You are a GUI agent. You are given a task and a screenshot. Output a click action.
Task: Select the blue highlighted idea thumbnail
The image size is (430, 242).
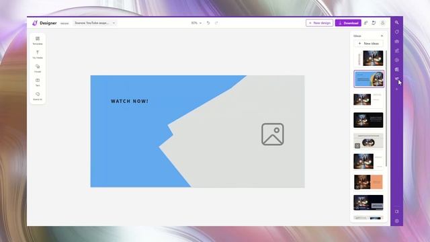(x=369, y=79)
